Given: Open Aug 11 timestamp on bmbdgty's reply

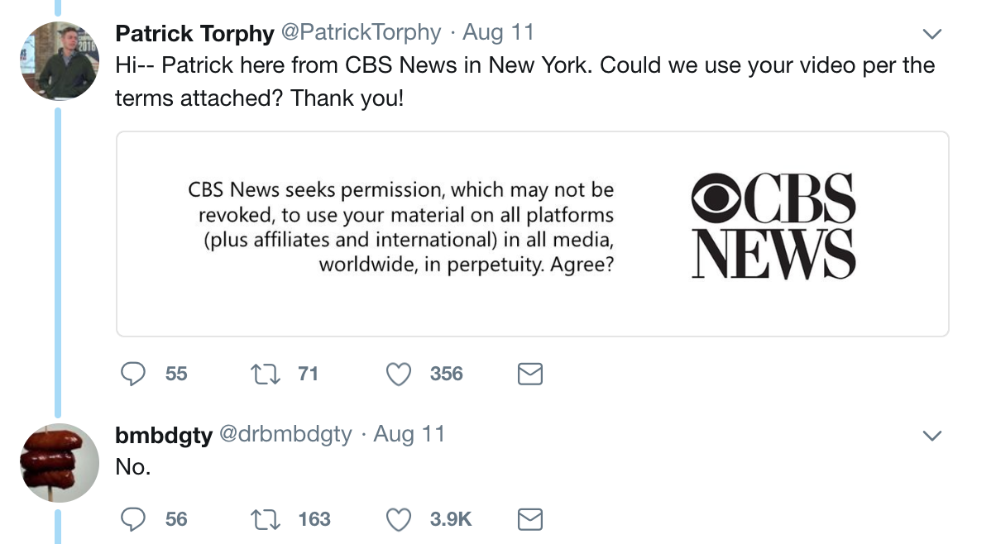Looking at the screenshot, I should tap(409, 435).
